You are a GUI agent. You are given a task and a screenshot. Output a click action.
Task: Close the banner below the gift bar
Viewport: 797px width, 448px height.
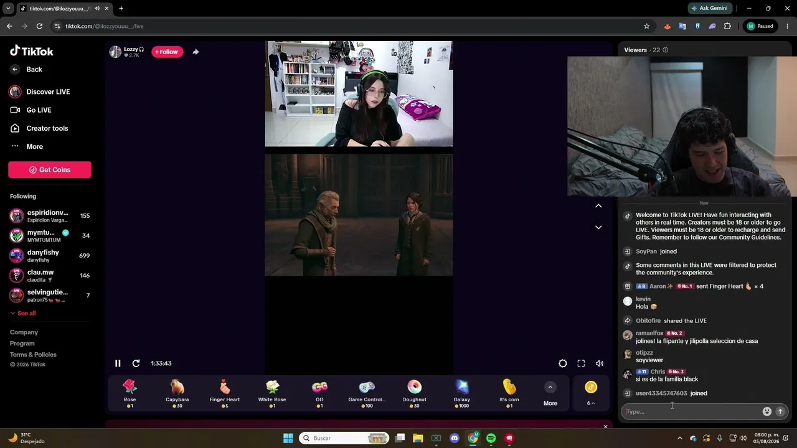tap(605, 427)
